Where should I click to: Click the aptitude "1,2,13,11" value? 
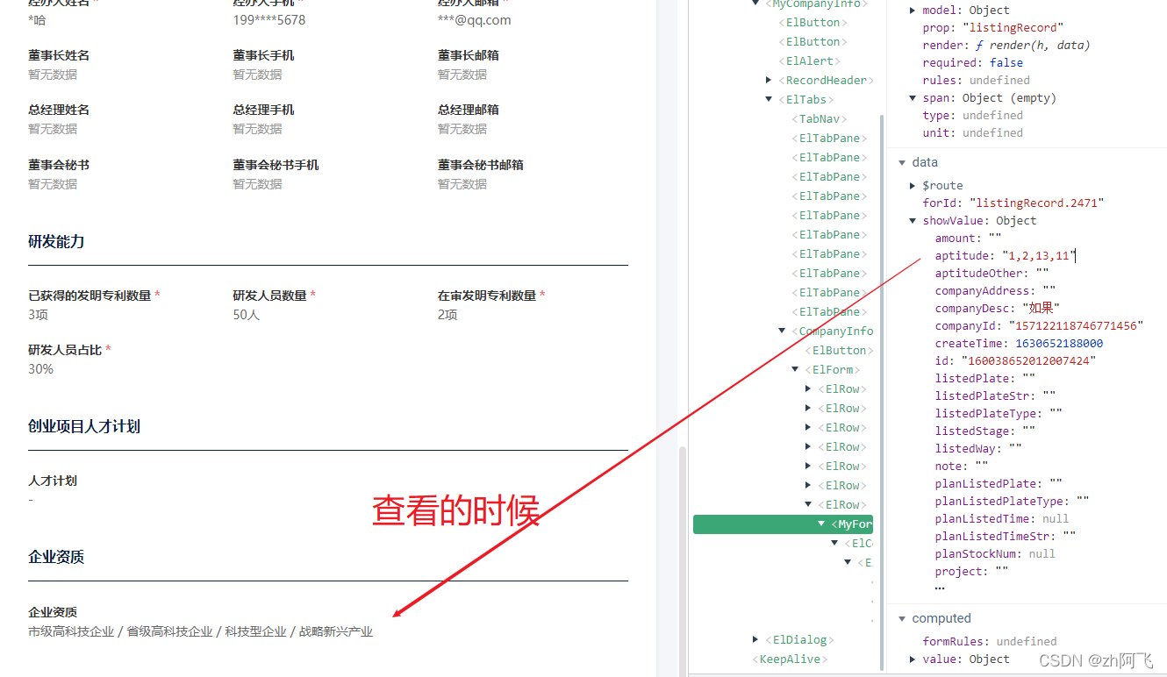point(1038,255)
